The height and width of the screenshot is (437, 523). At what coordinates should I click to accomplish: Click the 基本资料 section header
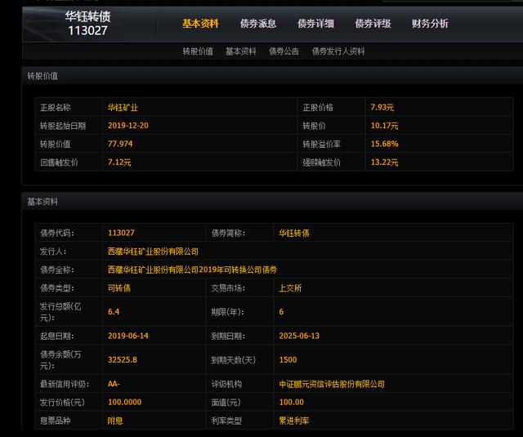(x=42, y=202)
